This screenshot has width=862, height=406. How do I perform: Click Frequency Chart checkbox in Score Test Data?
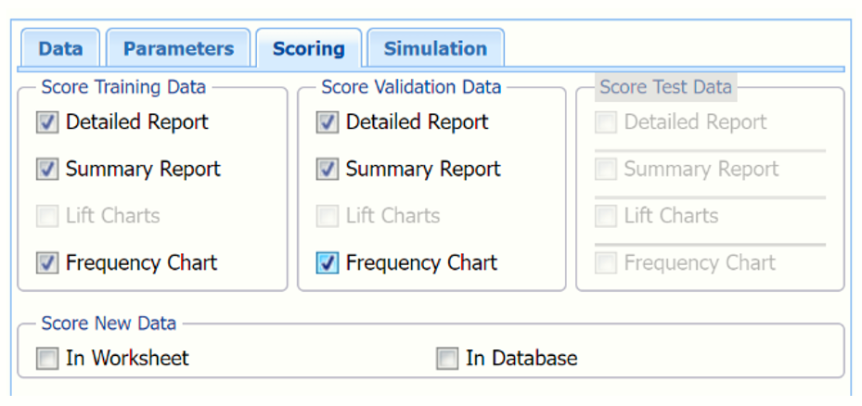pos(606,263)
